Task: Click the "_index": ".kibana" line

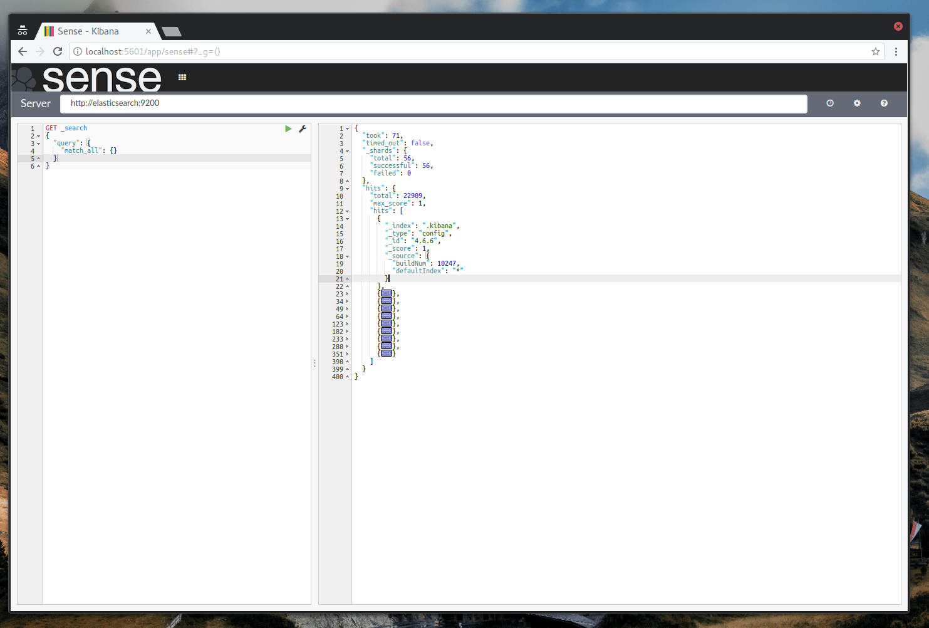Action: (x=422, y=226)
